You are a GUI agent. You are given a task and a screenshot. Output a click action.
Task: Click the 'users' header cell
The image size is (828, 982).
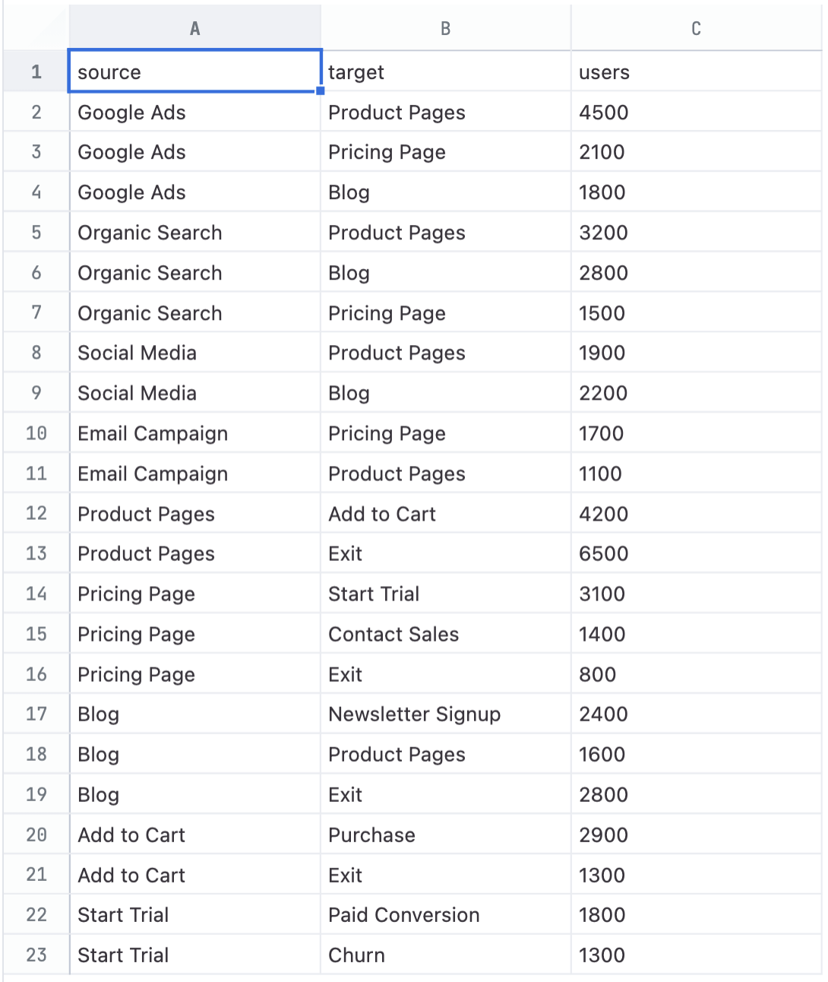(x=695, y=71)
